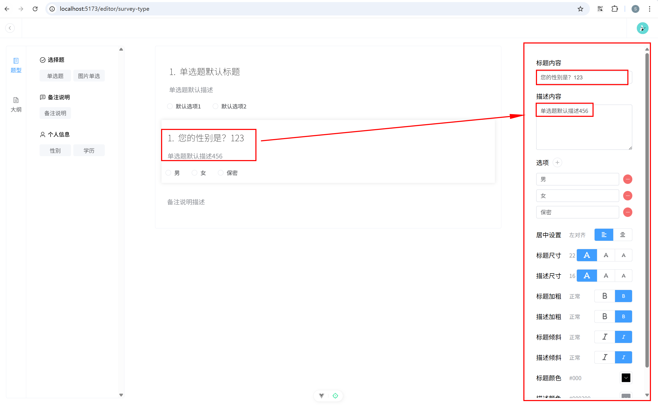Add a 图片单选 question component
Viewport: 658px width, 405px height.
pyautogui.click(x=89, y=76)
